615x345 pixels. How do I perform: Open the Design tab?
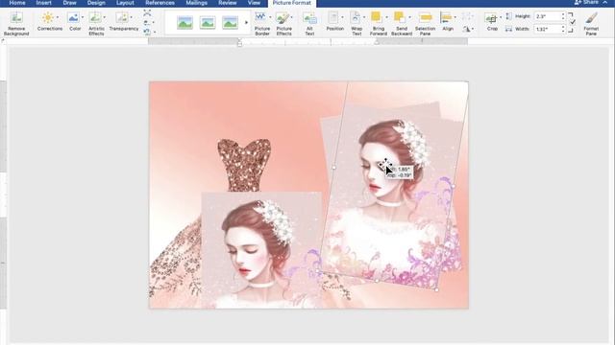(96, 3)
